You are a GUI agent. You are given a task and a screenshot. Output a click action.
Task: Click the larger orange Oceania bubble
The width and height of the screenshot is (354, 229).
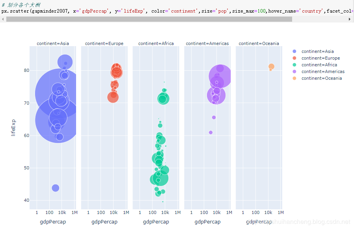(271, 66)
